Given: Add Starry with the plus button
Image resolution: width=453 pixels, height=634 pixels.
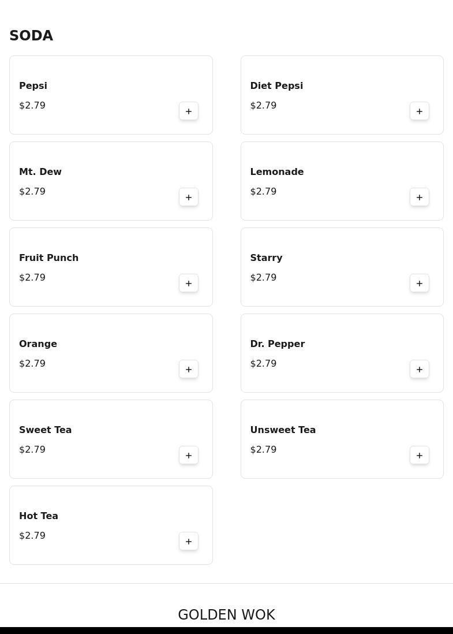Looking at the screenshot, I should [x=420, y=284].
